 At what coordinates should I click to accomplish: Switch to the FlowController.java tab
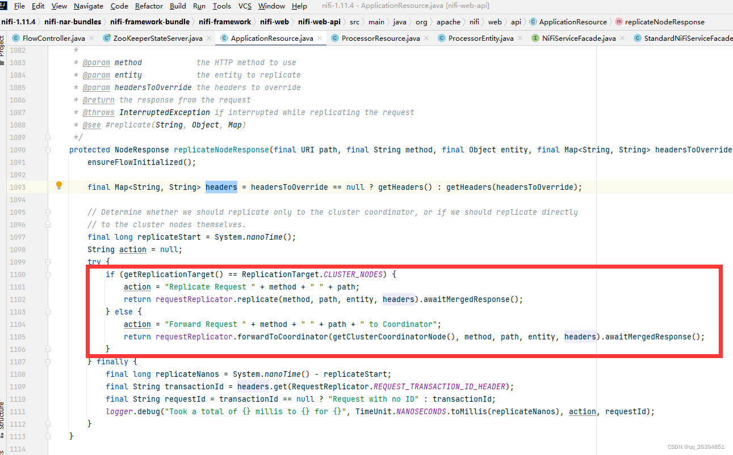coord(54,39)
